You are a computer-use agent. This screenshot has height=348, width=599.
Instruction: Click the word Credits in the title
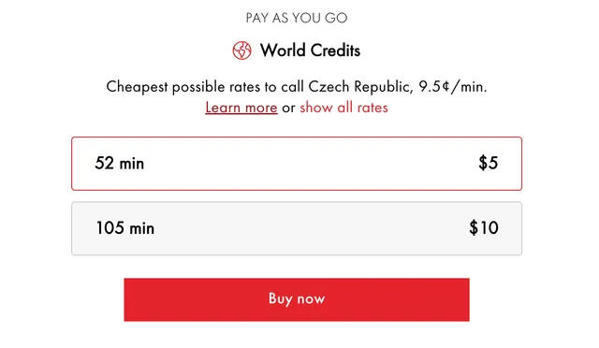pos(335,51)
